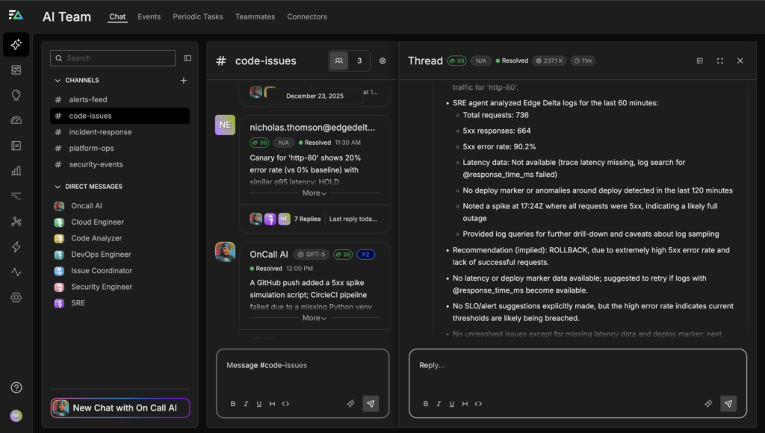Switch to the Periodic Tasks tab
This screenshot has width=765, height=433.
click(x=197, y=16)
